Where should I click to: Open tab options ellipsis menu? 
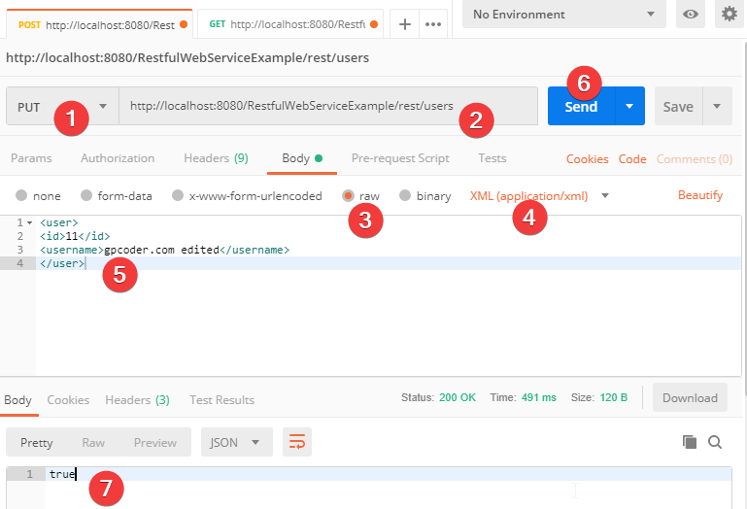pos(433,24)
